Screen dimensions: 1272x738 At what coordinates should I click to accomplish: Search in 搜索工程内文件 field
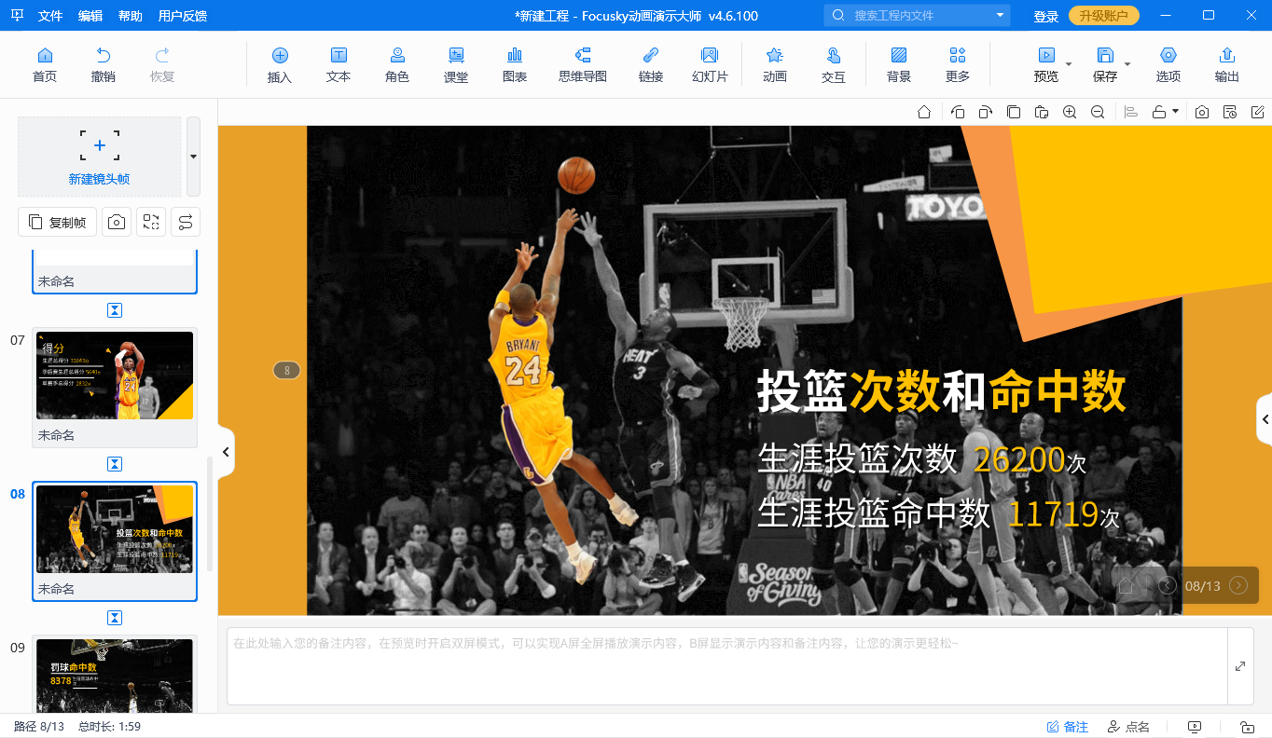tap(919, 15)
